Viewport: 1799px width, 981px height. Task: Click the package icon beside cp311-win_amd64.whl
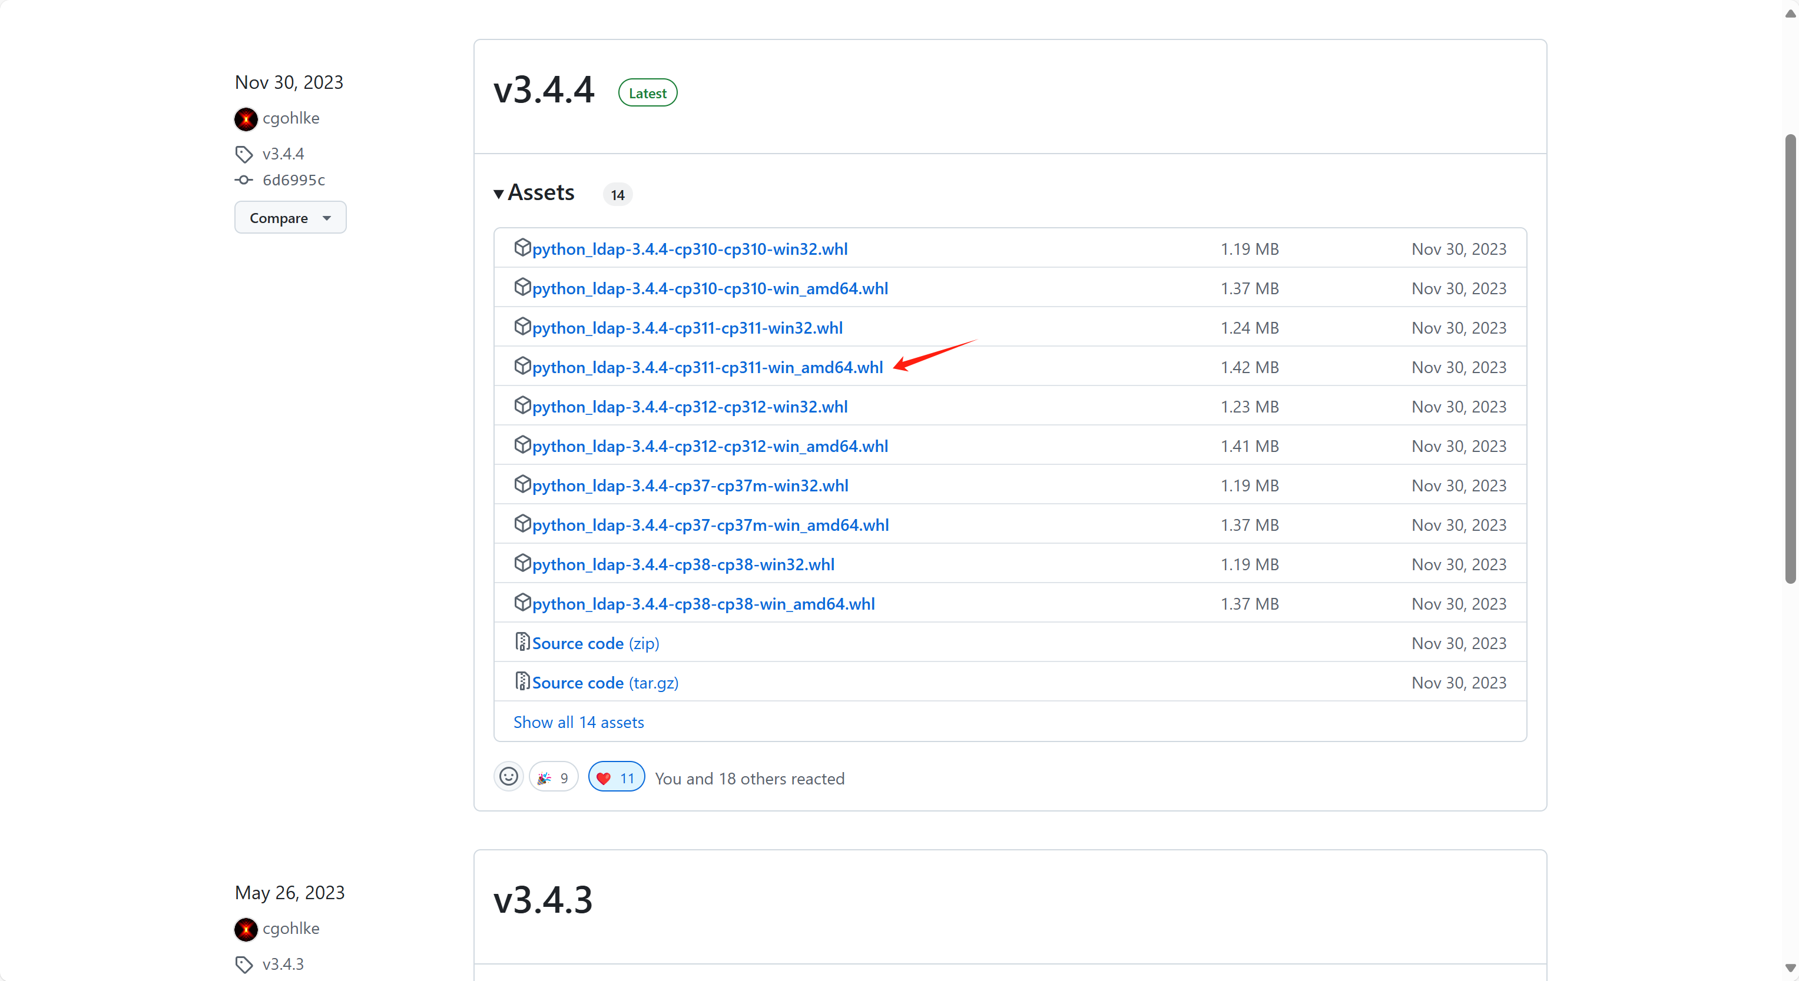(x=522, y=365)
